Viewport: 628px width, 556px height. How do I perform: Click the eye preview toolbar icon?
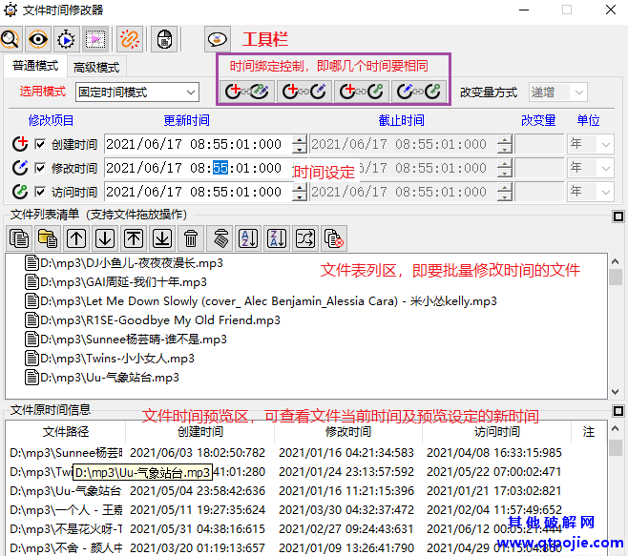[38, 39]
